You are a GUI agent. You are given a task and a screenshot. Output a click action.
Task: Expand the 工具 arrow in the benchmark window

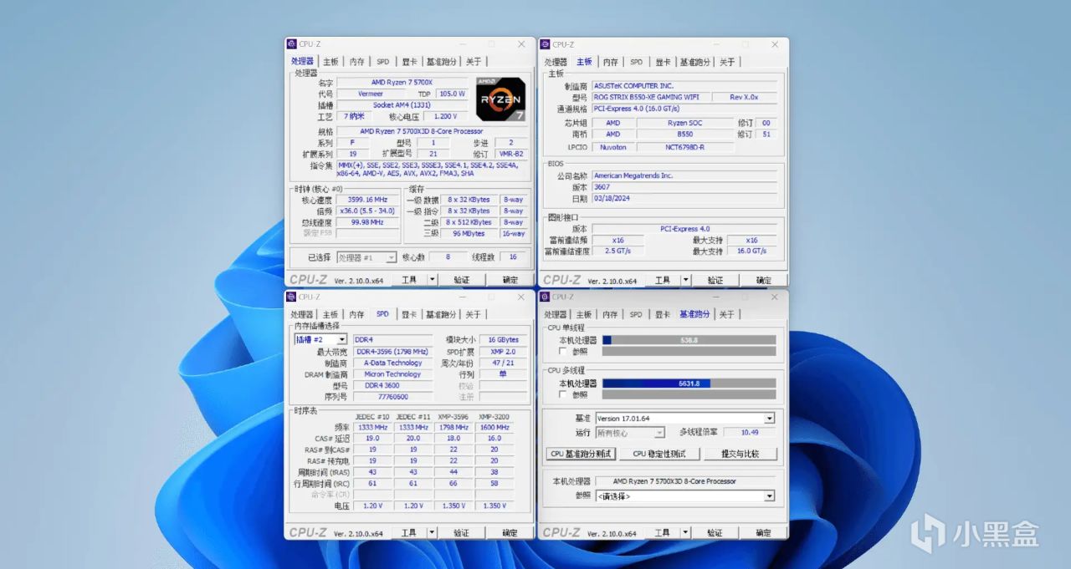[686, 533]
